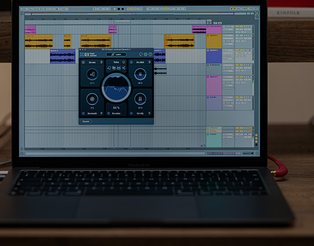The image size is (314, 246).
Task: Select the Master track header
Action: tap(214, 140)
